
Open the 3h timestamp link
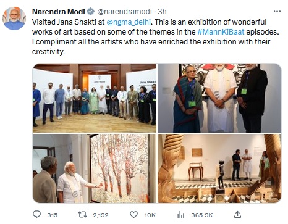click(x=162, y=12)
